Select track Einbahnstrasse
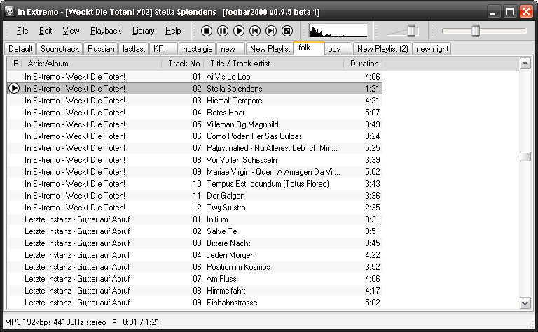 pyautogui.click(x=195, y=303)
